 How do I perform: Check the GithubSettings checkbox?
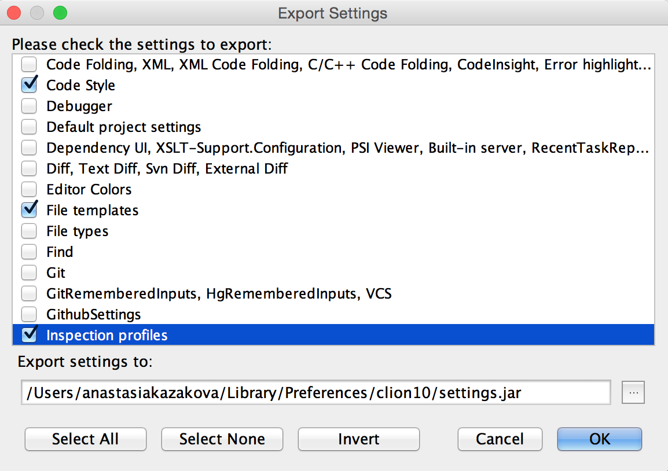pos(29,314)
